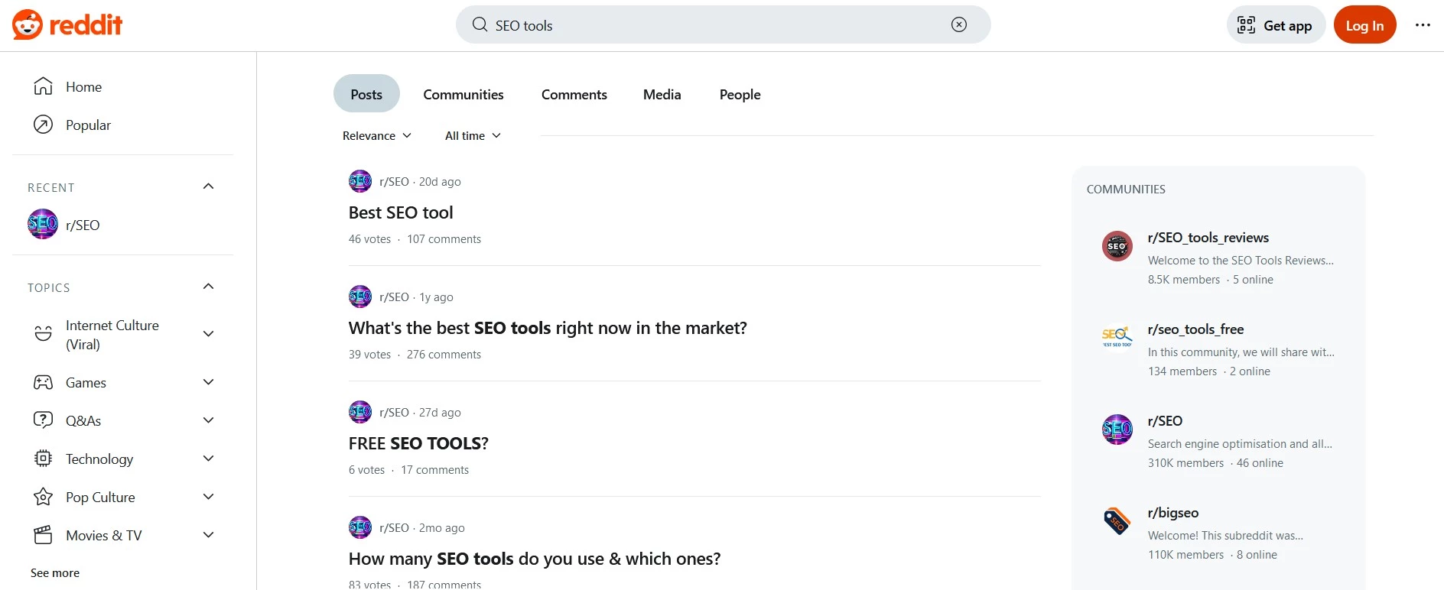This screenshot has width=1444, height=590.
Task: Open the three-dot more options menu
Action: 1423,25
